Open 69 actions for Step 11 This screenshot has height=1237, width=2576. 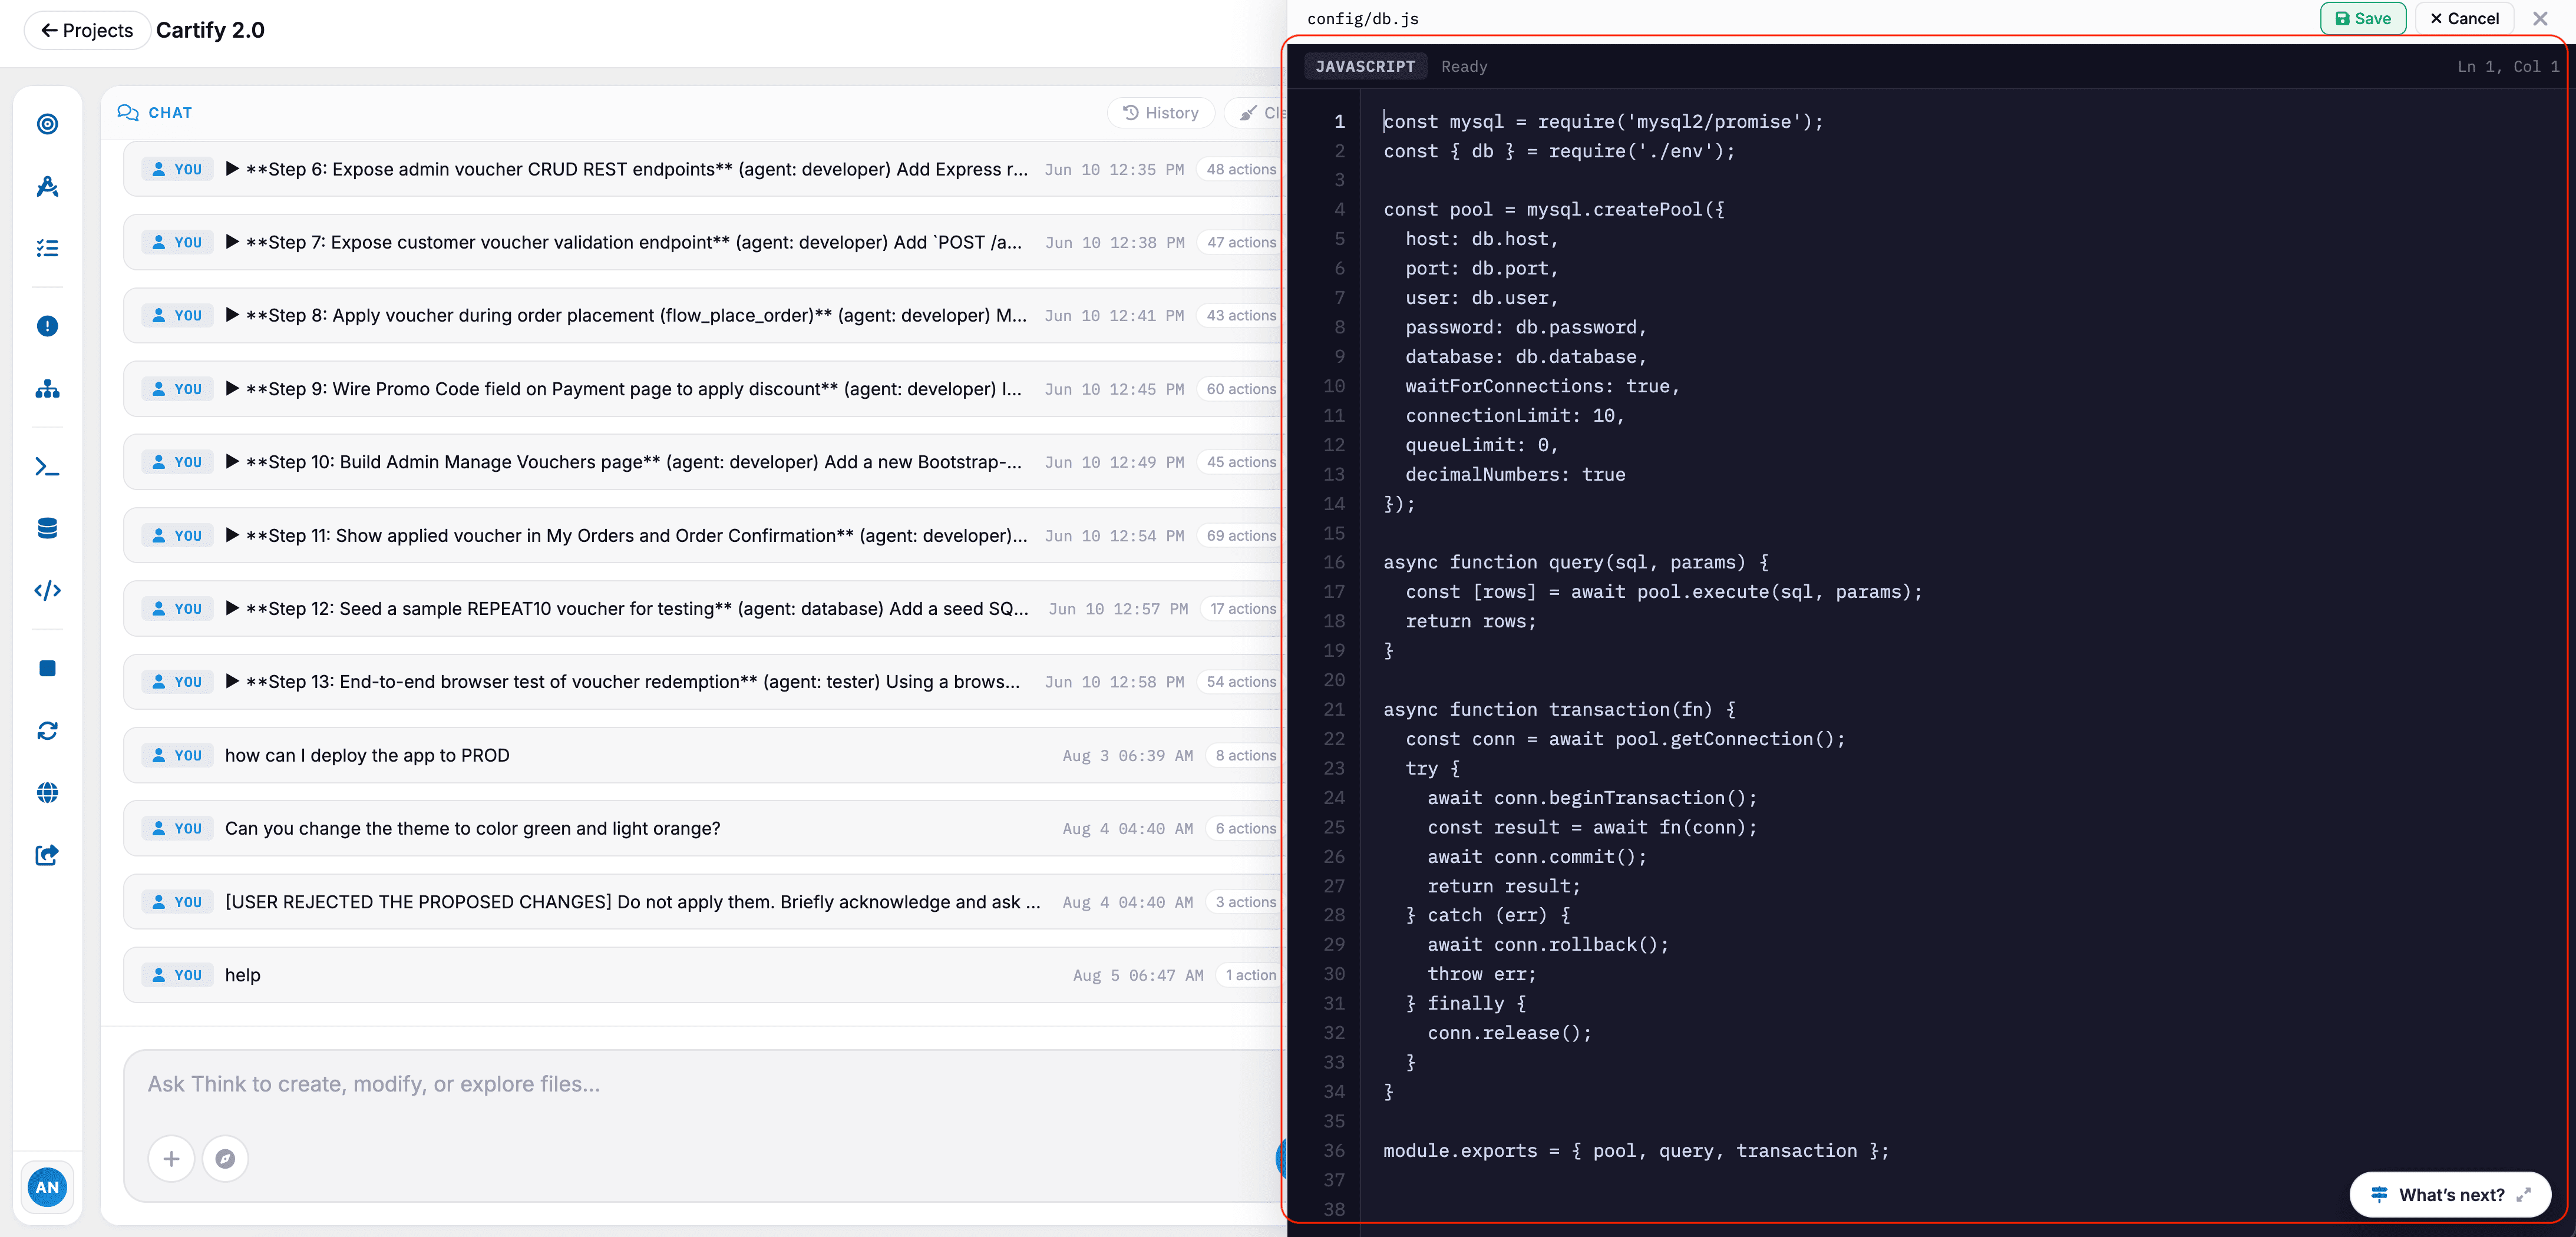(1241, 536)
